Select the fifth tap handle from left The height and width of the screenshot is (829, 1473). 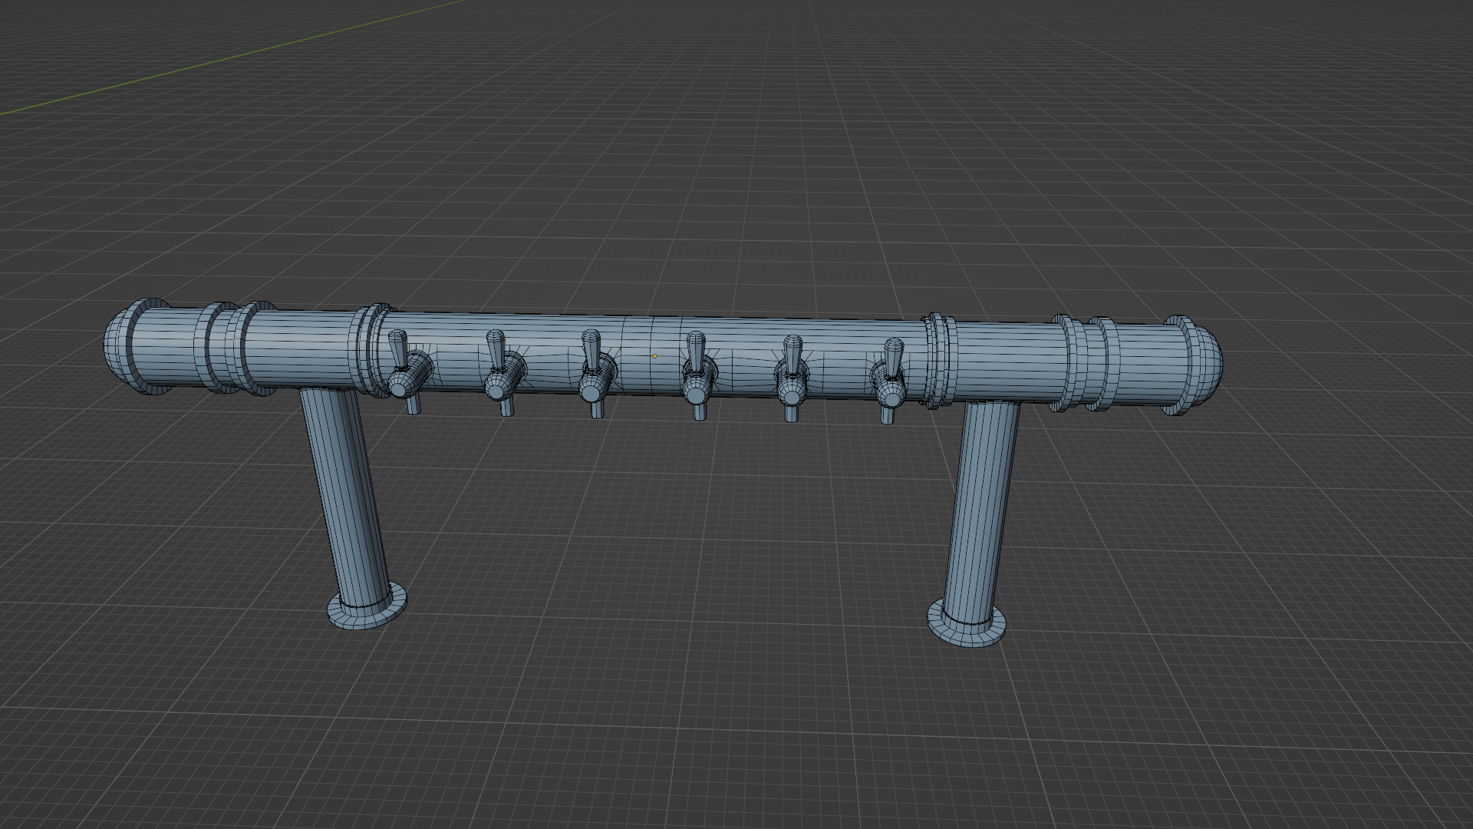click(793, 353)
